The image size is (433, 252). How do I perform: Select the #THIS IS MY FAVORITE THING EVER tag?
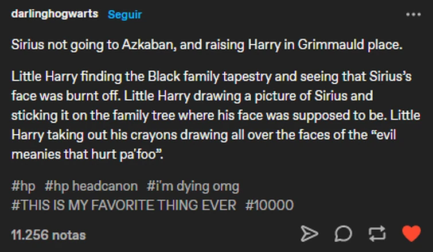[123, 205]
